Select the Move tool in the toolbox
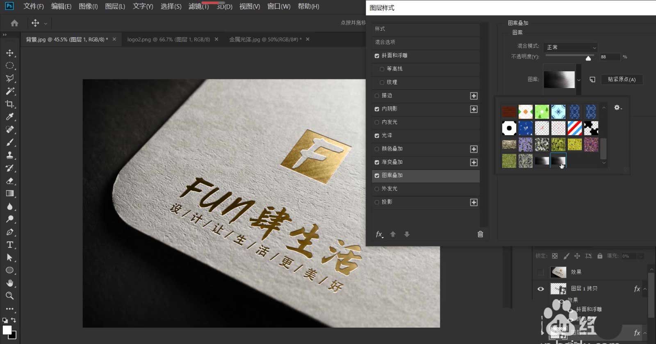This screenshot has height=344, width=656. click(x=10, y=53)
